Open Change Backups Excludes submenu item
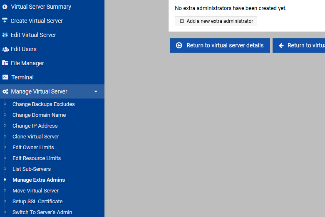The height and width of the screenshot is (217, 325). 44,104
